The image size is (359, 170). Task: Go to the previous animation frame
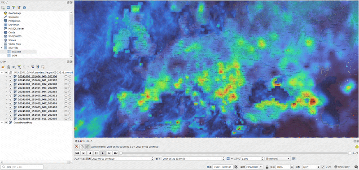point(83,153)
